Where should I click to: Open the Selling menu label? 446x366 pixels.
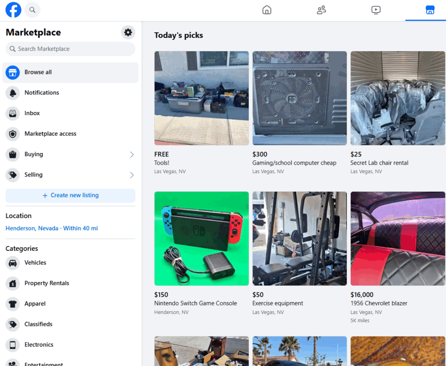[34, 175]
